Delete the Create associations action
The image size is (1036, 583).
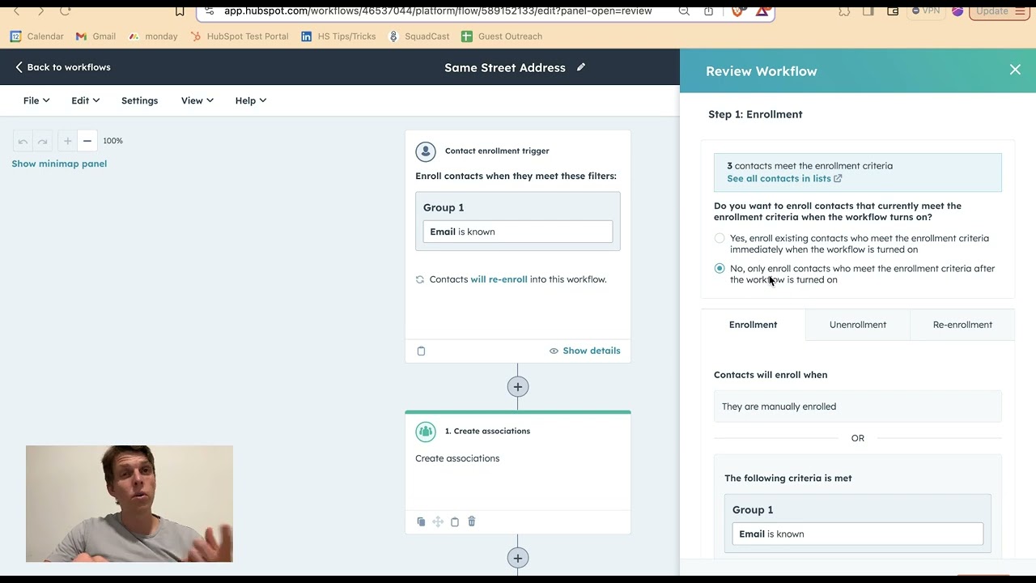(x=472, y=521)
